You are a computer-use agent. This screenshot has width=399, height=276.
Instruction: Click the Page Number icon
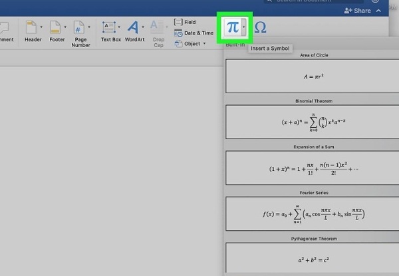(x=78, y=28)
